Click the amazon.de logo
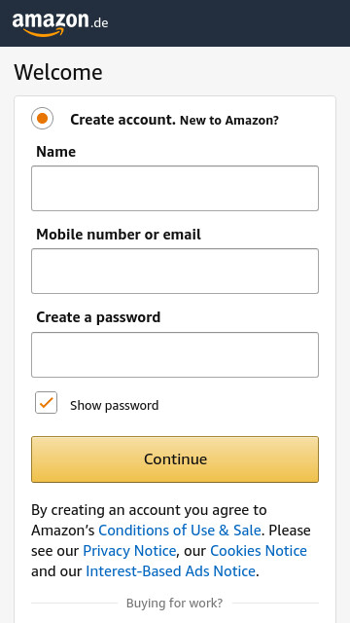350x623 pixels. [x=60, y=23]
